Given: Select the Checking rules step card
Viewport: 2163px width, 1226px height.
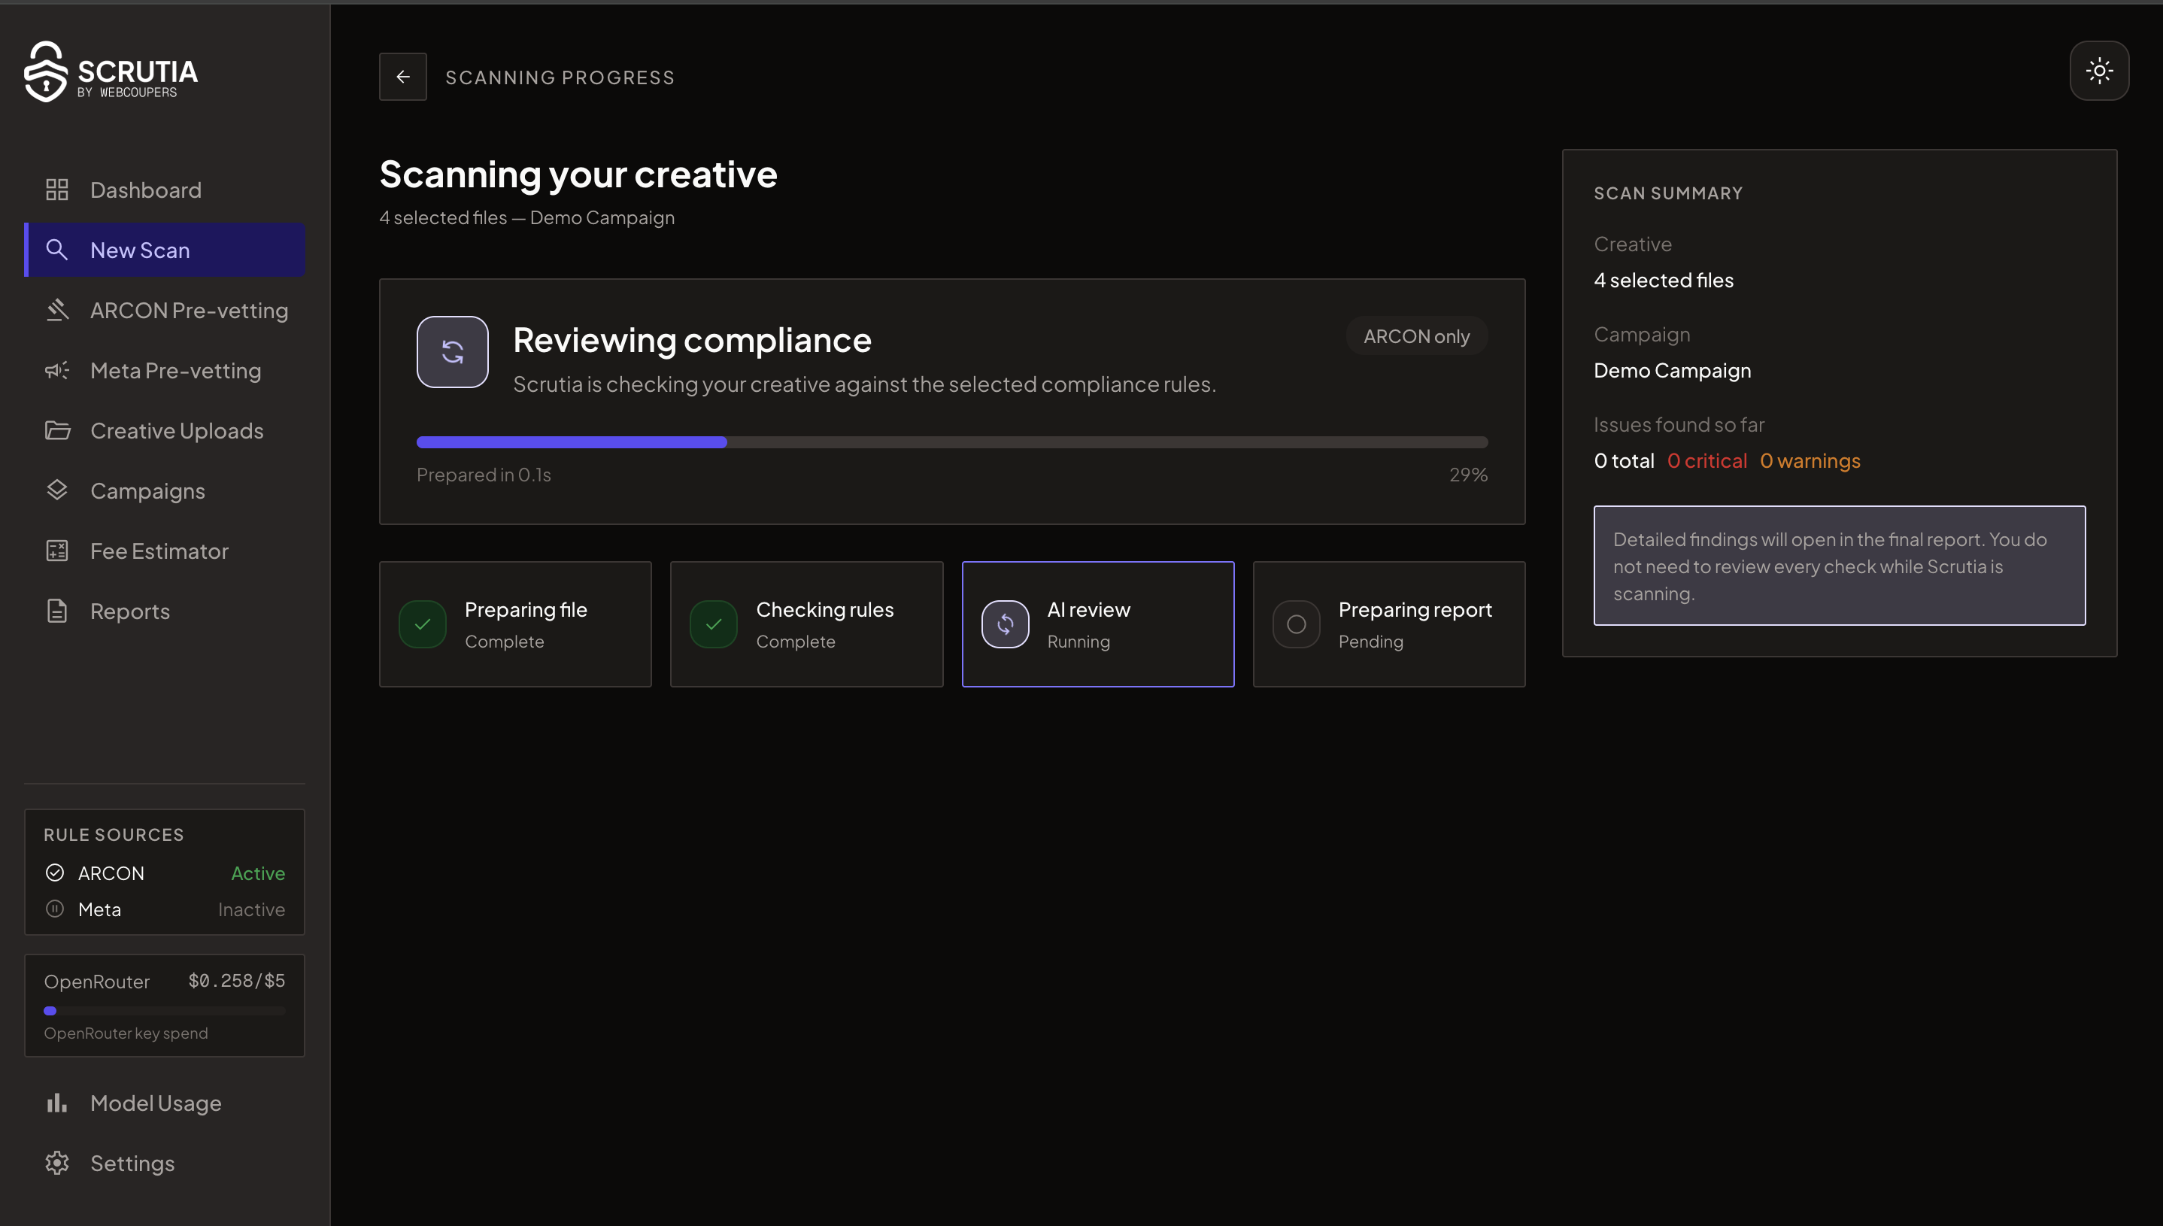Looking at the screenshot, I should (x=805, y=624).
